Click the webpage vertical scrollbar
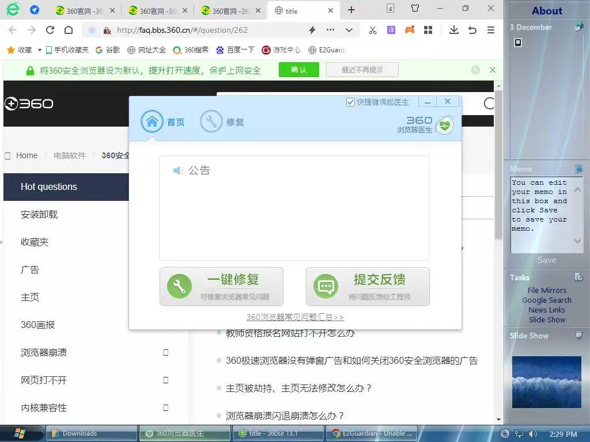Viewport: 590px width, 442px height. (498, 164)
